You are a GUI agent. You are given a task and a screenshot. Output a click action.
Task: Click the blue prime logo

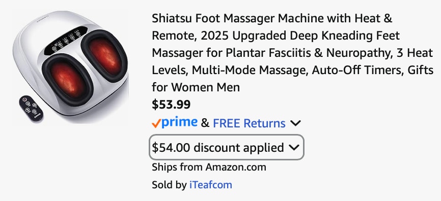179,122
